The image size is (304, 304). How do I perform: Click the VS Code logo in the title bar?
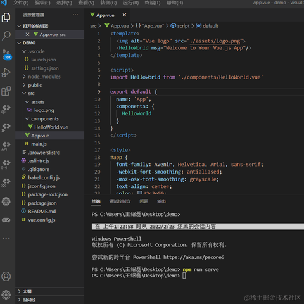(4, 3)
